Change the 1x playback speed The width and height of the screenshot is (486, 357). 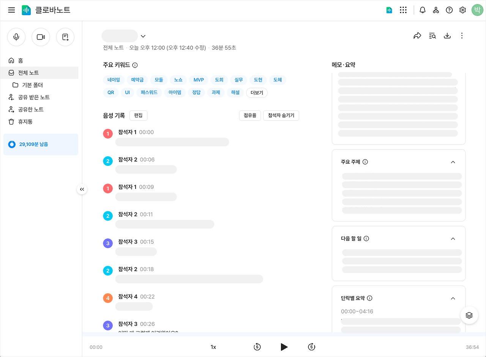[x=213, y=347]
